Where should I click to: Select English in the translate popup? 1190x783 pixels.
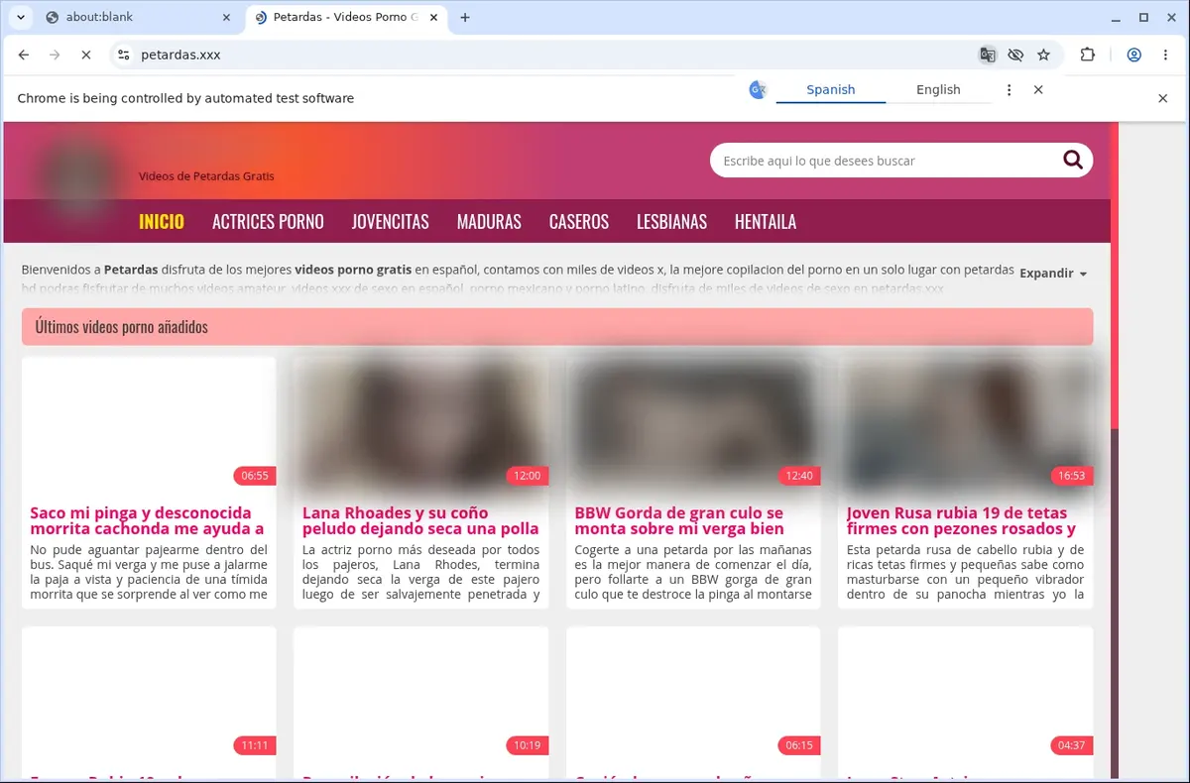tap(938, 89)
